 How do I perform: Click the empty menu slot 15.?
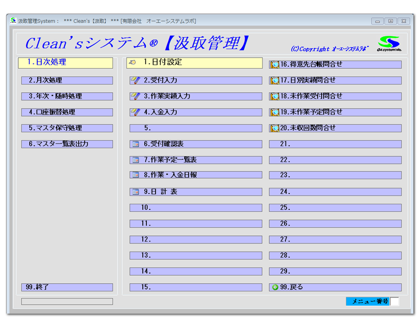[x=196, y=287]
